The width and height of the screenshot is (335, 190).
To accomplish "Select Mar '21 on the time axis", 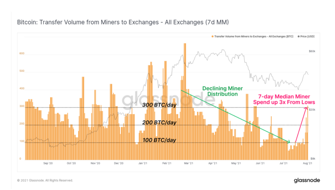I will pos(189,163).
